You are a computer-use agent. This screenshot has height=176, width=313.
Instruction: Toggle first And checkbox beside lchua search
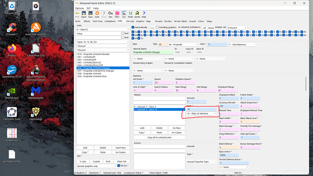(123, 33)
